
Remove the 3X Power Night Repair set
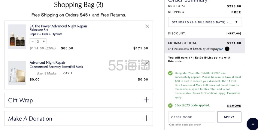pos(147,26)
